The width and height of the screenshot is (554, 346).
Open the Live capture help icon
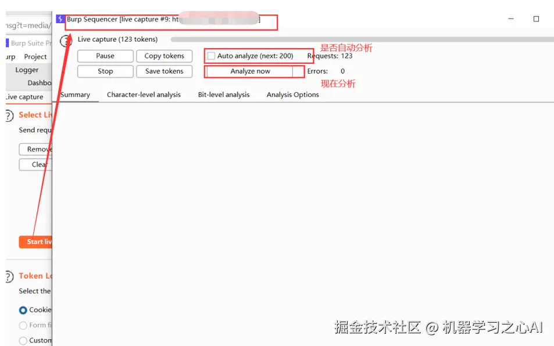(x=66, y=41)
